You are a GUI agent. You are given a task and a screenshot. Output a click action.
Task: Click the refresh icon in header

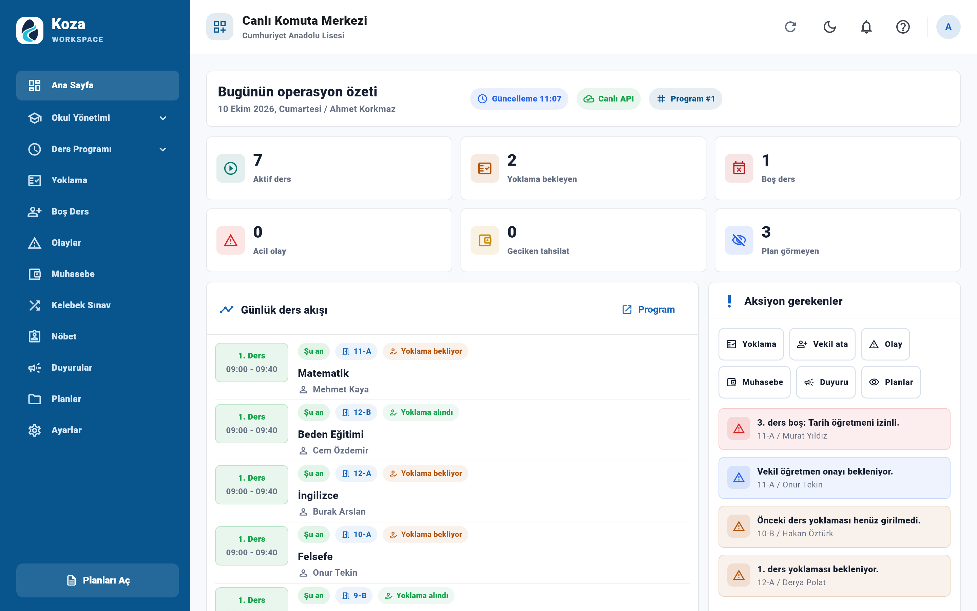click(790, 27)
